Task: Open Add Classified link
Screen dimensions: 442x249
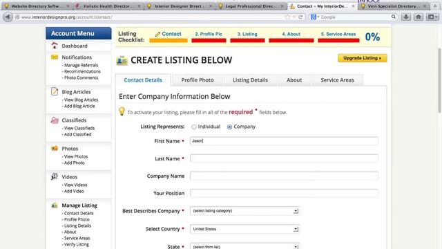Action: [x=77, y=134]
